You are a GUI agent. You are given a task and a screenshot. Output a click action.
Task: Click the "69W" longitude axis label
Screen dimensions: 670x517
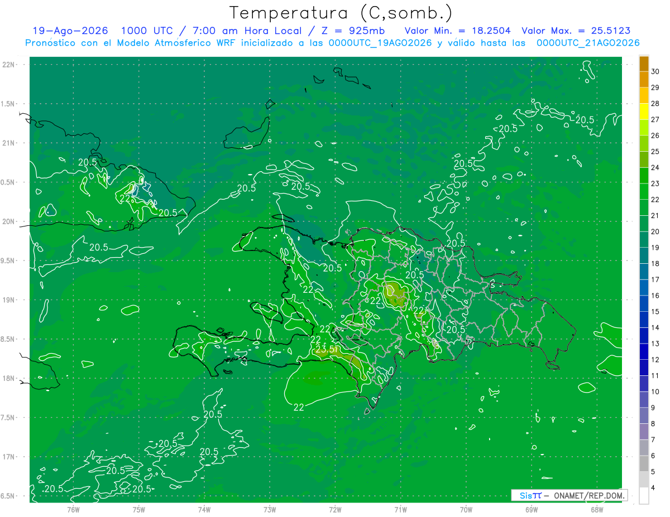pos(532,509)
